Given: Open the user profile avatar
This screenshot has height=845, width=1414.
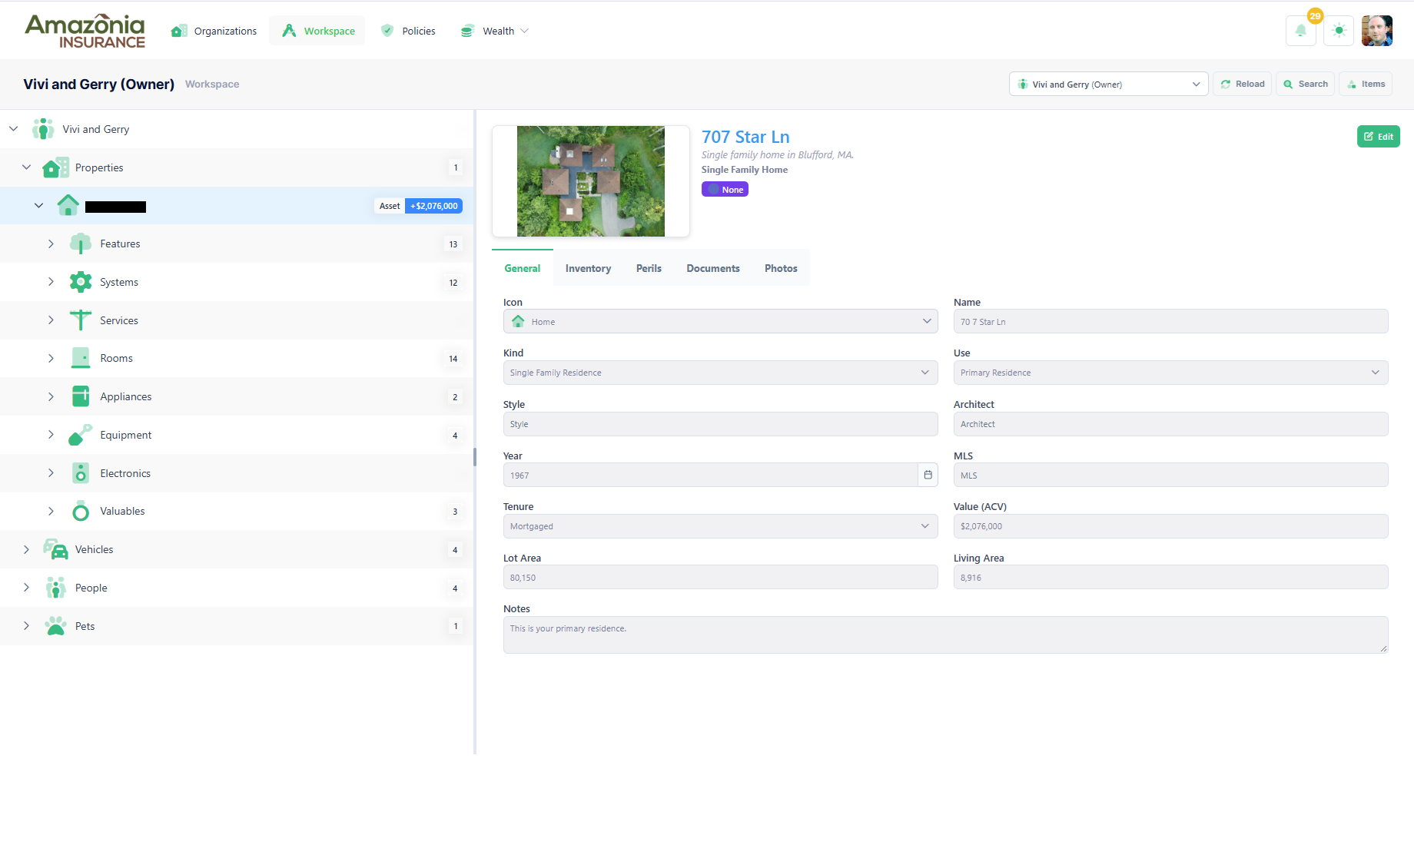Looking at the screenshot, I should tap(1377, 31).
